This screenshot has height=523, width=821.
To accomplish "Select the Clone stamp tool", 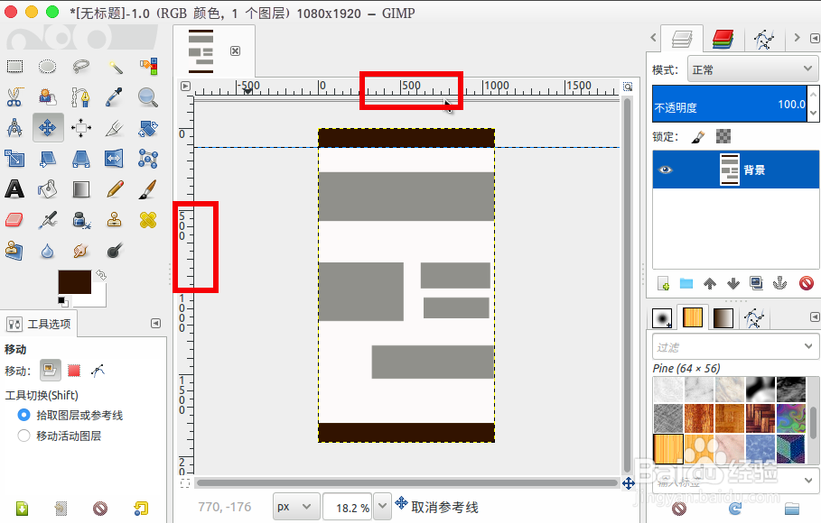I will point(115,220).
